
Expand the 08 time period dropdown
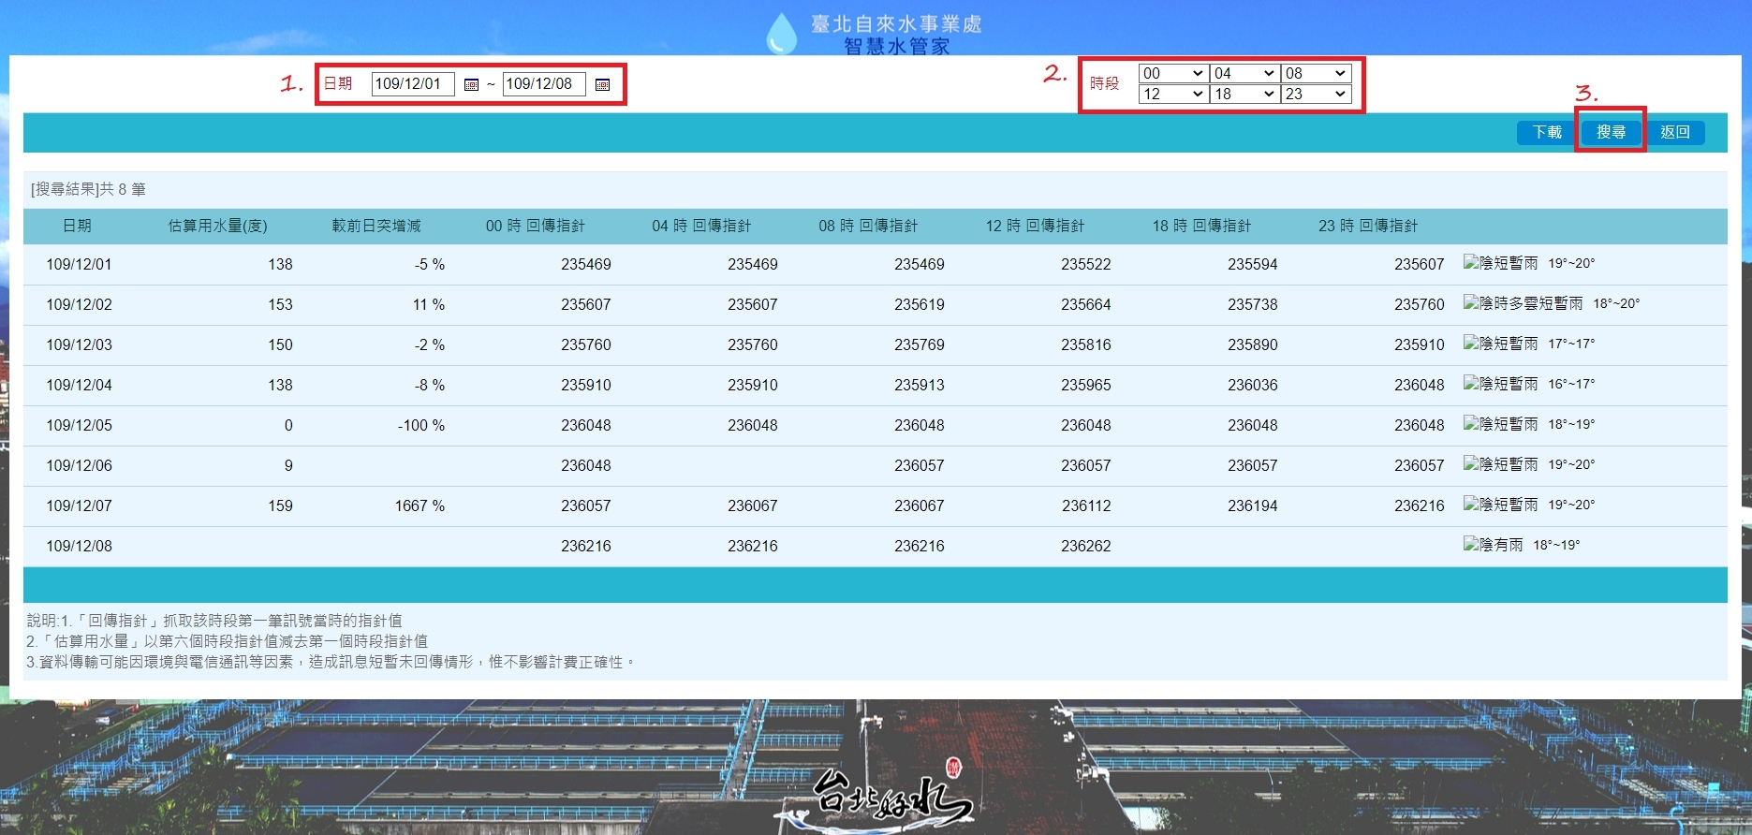pyautogui.click(x=1316, y=73)
